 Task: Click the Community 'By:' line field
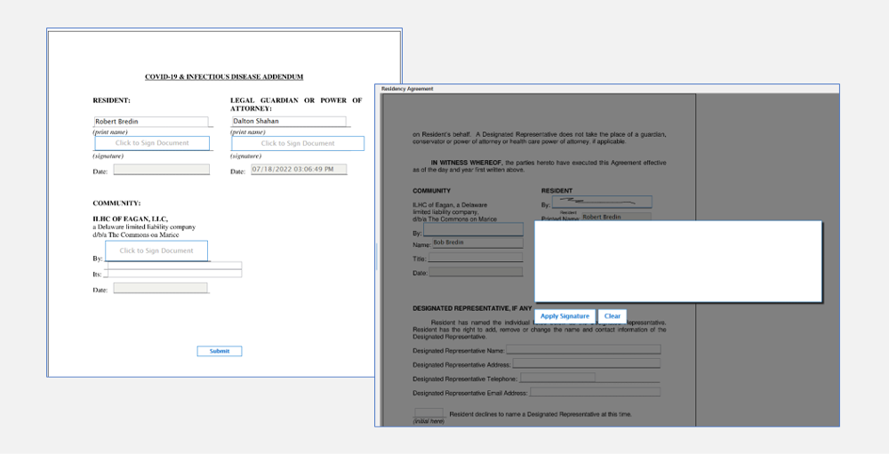click(173, 266)
